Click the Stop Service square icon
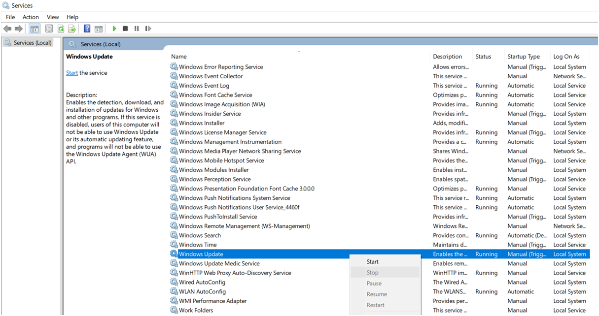The width and height of the screenshot is (599, 316). 125,29
